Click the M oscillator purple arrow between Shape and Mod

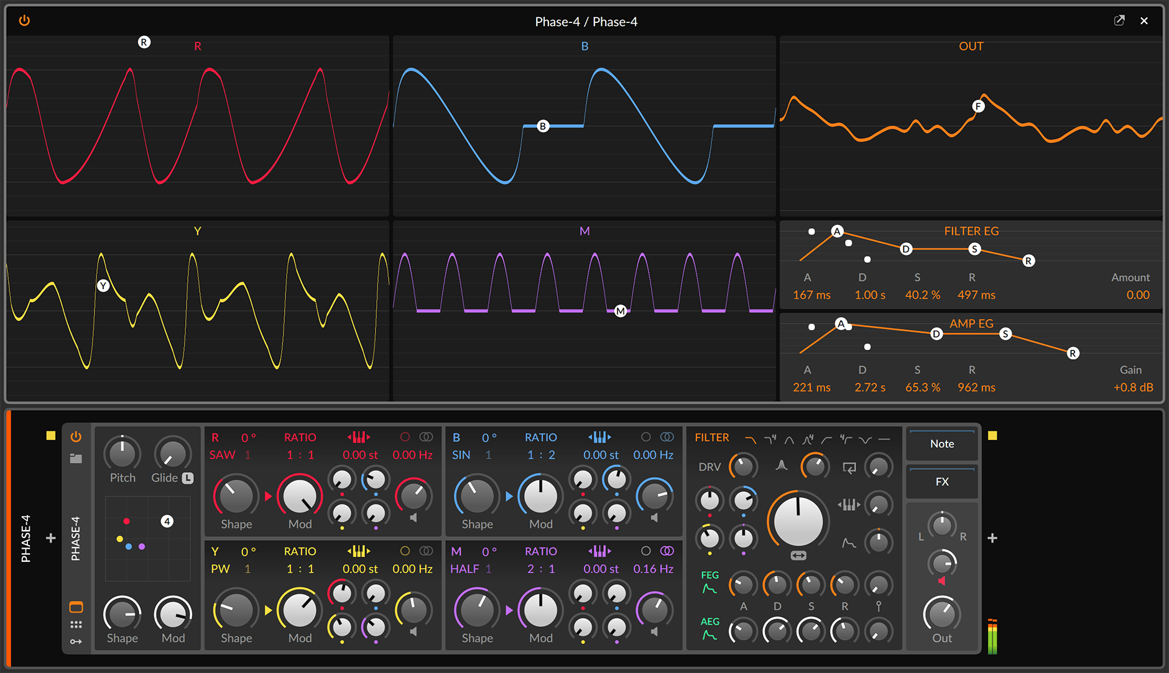pyautogui.click(x=509, y=610)
